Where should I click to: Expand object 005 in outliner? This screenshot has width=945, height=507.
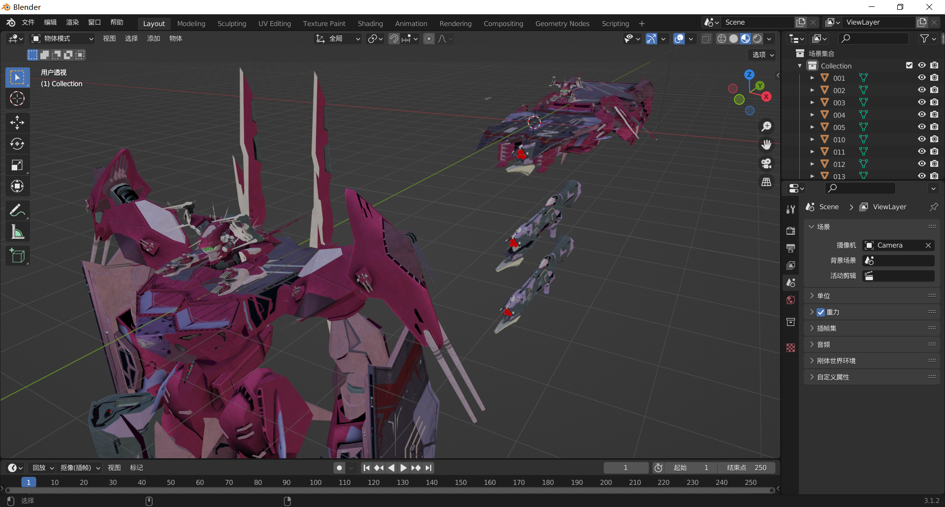coord(812,127)
